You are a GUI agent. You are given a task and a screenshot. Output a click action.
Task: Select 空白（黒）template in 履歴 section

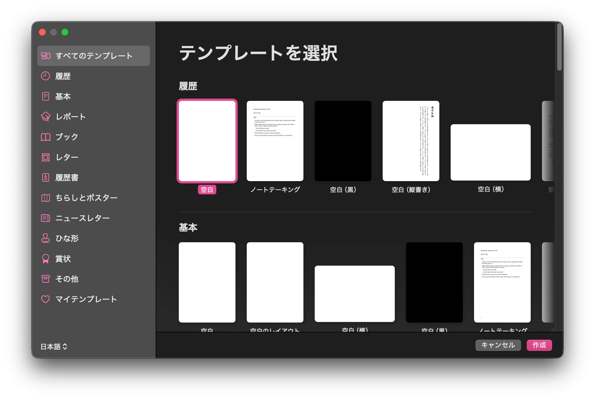(x=343, y=141)
